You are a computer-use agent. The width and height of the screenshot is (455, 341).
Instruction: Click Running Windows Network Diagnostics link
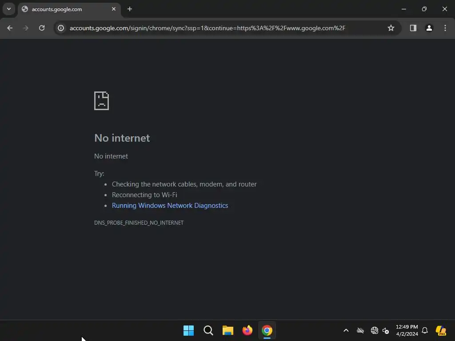pos(170,206)
